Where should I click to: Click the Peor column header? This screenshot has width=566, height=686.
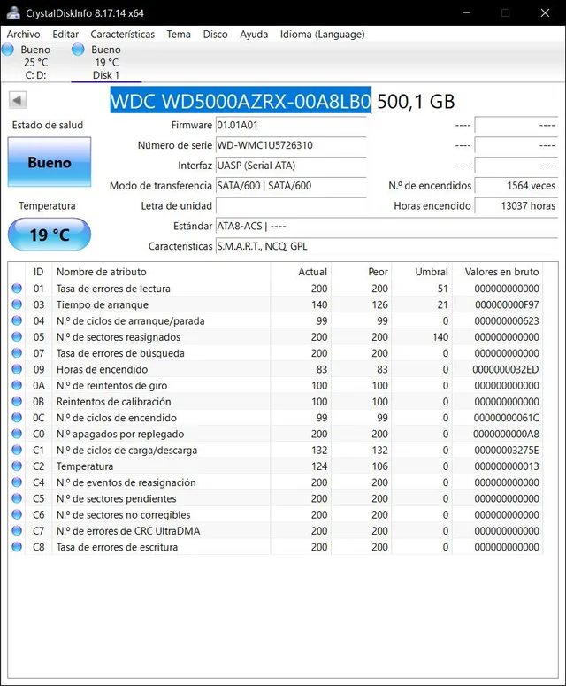362,272
